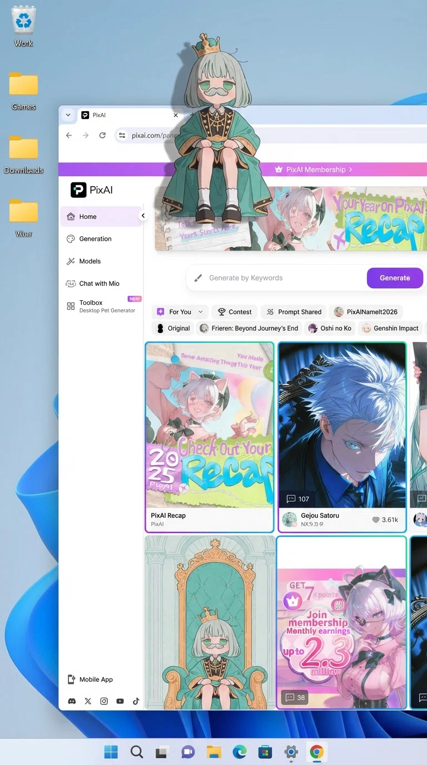
Task: Collapse the sidebar with chevron button
Action: point(143,216)
